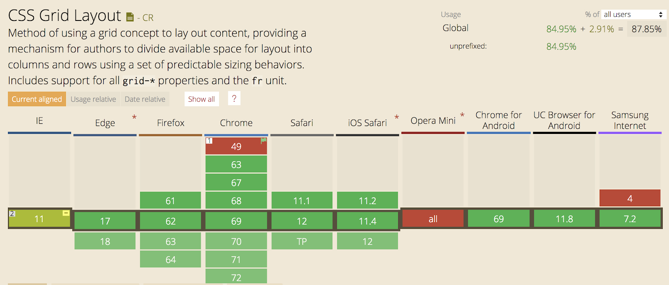Screen dimensions: 669x285
Task: Select the Safari TP version cell
Action: (x=302, y=241)
